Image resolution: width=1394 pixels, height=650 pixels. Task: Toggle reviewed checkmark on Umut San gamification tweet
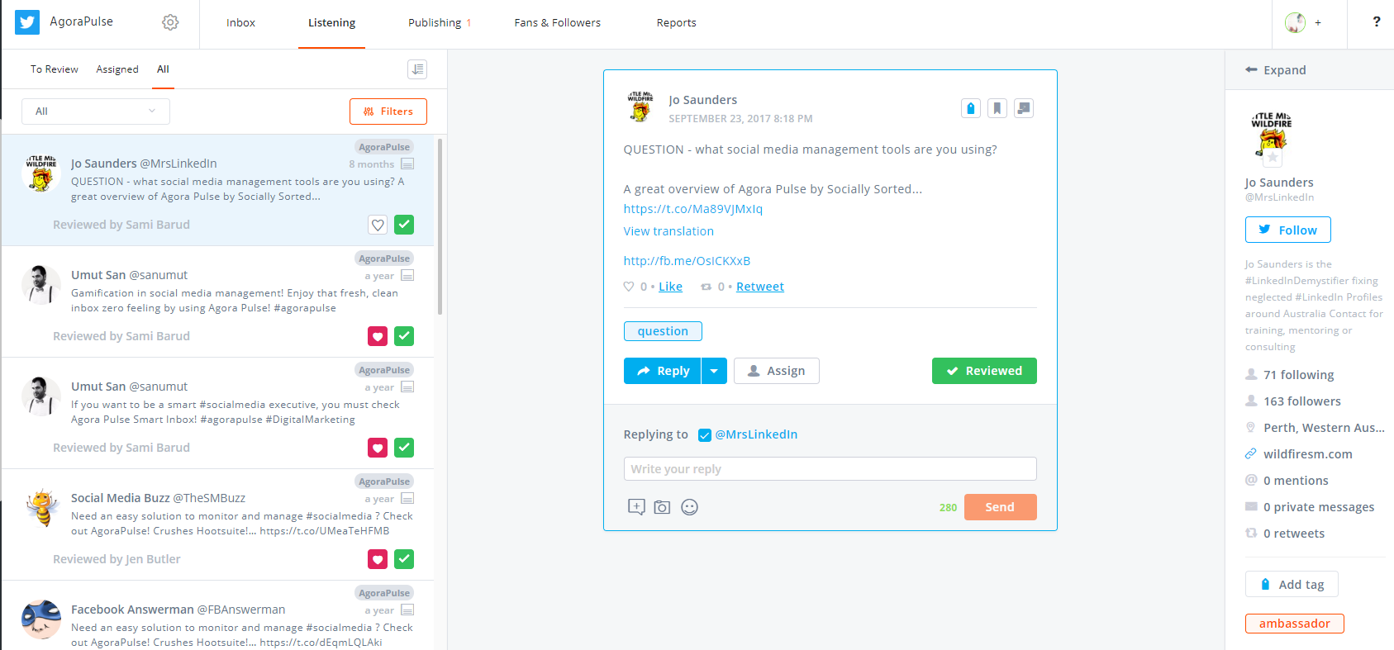[x=404, y=336]
